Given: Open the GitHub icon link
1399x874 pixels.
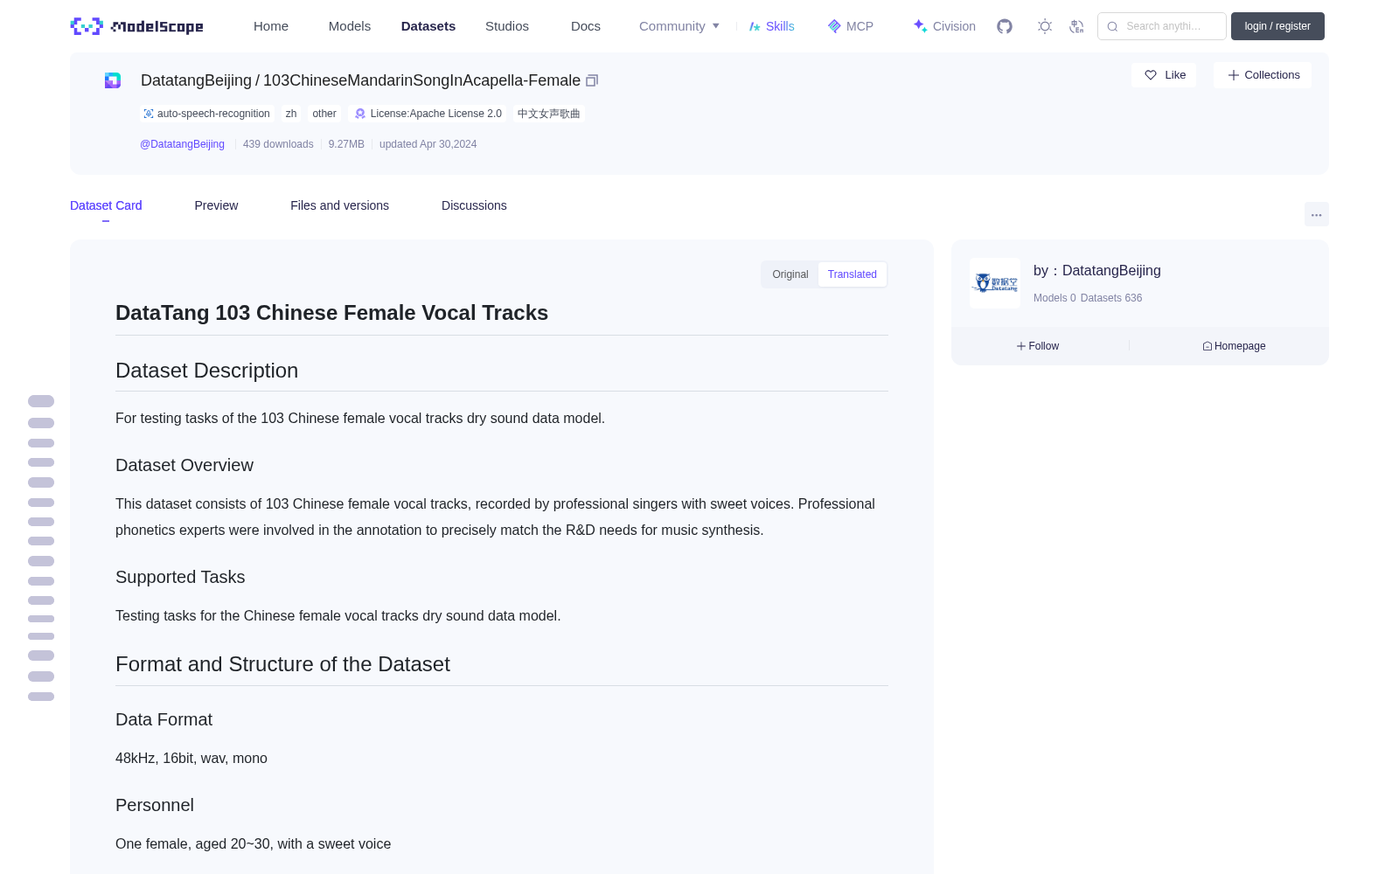Looking at the screenshot, I should [1005, 26].
